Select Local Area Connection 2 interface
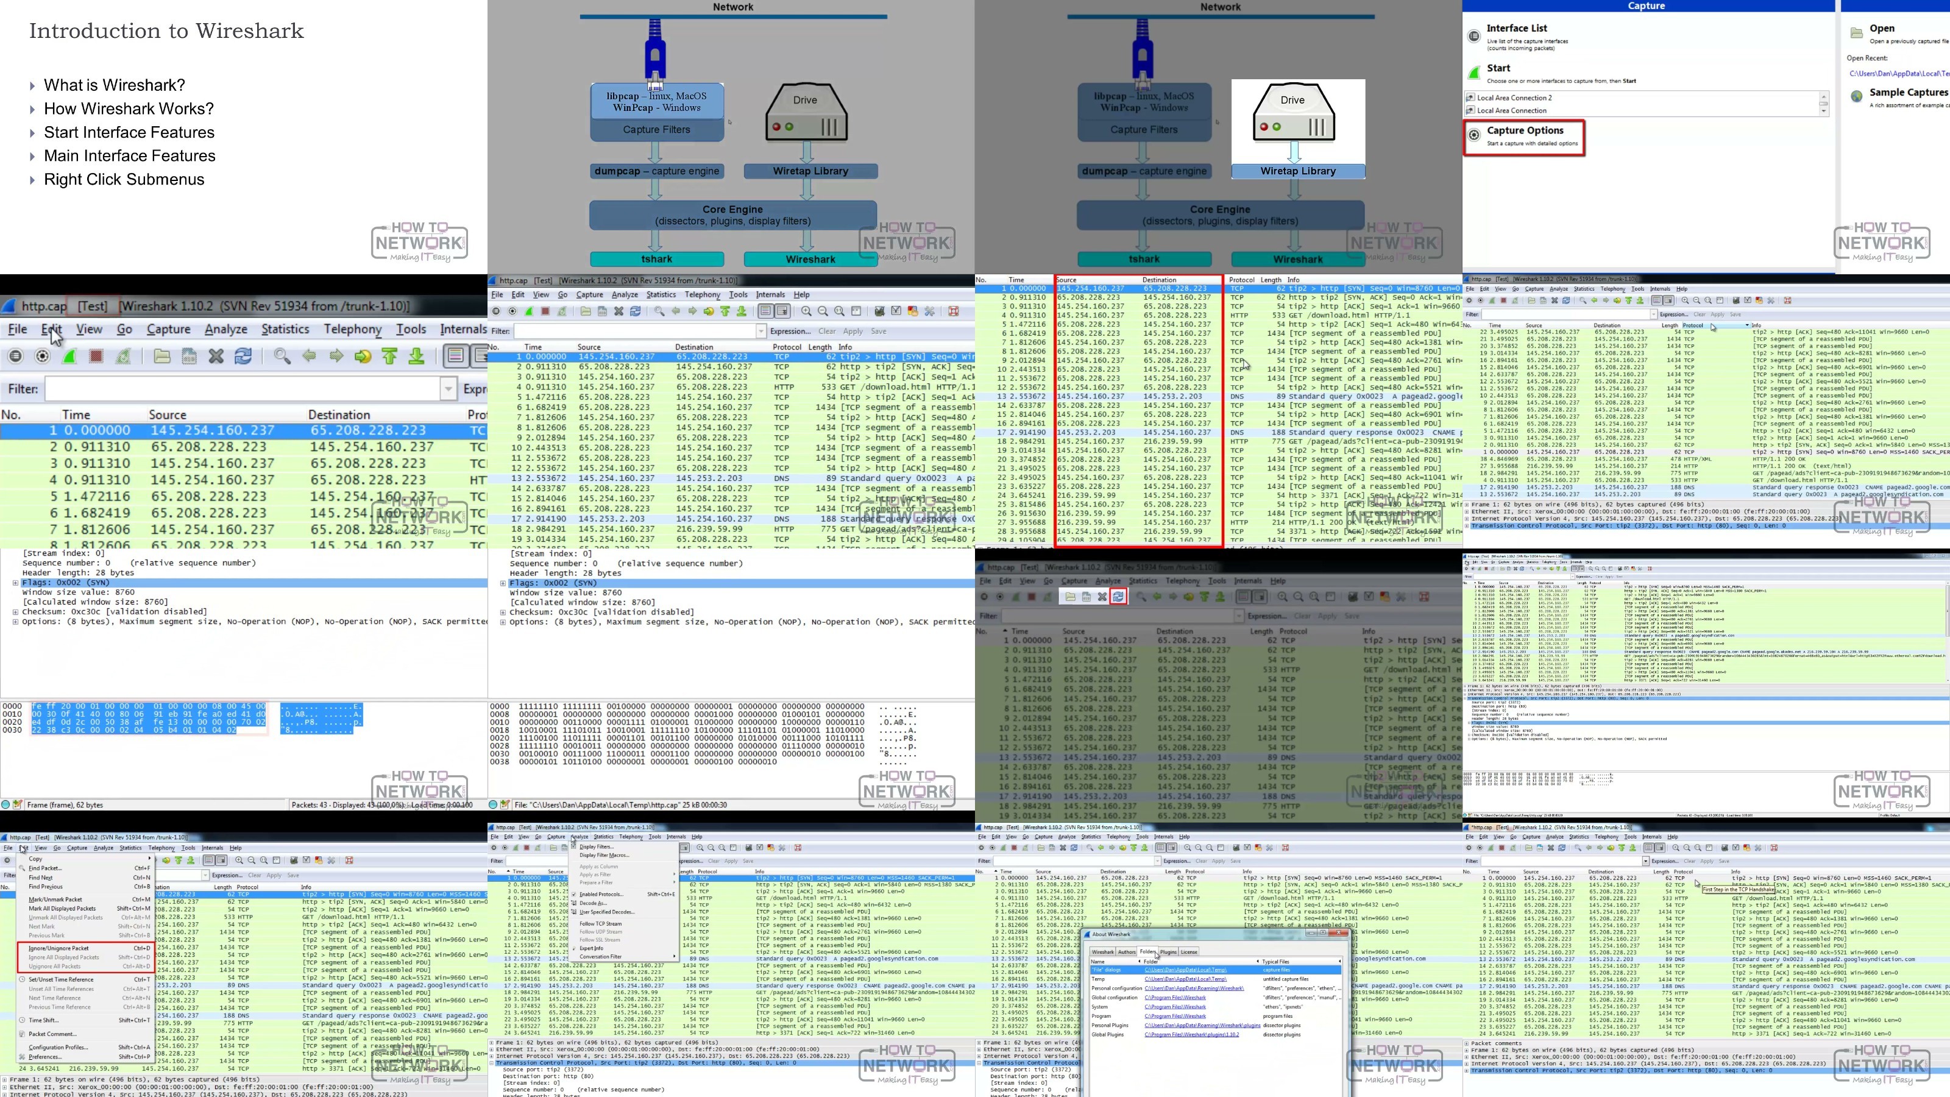 (1514, 98)
